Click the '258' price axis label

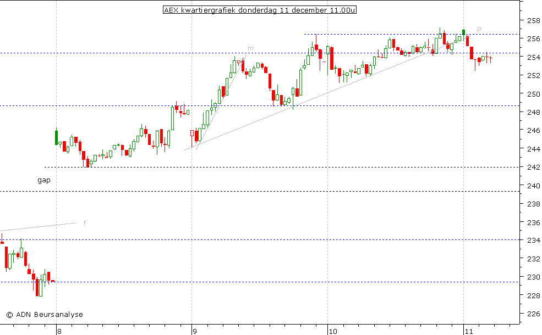tap(534, 21)
